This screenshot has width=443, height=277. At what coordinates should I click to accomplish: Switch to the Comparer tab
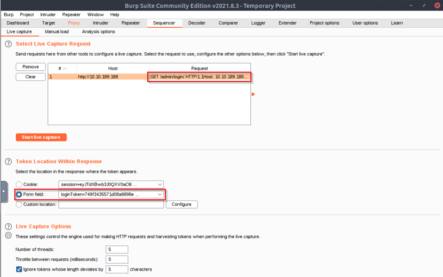pos(228,23)
